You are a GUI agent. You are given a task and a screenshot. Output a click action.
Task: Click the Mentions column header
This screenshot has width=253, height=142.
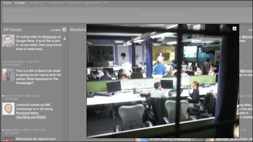pyautogui.click(x=78, y=29)
